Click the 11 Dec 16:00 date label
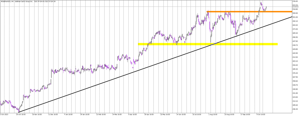 pos(52,115)
